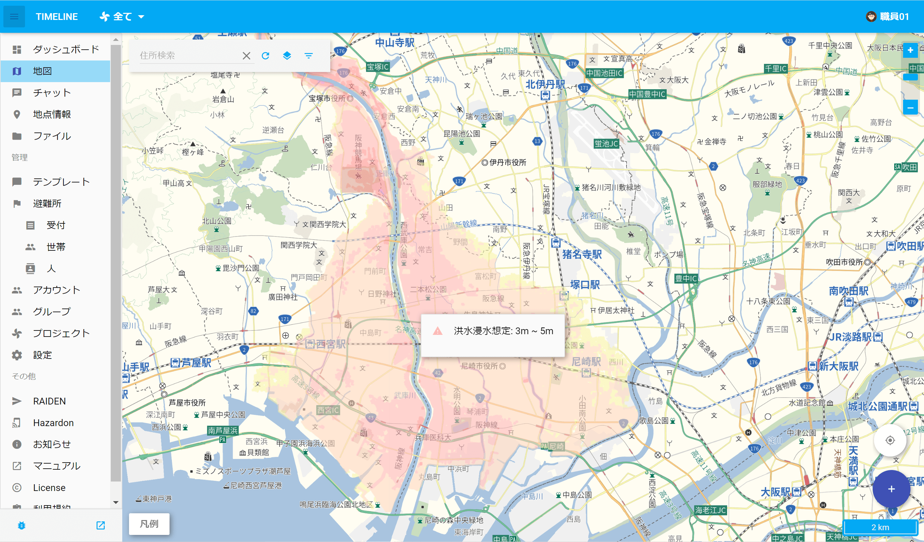This screenshot has width=924, height=542.
Task: Open the マニュアル external link
Action: pyautogui.click(x=55, y=466)
